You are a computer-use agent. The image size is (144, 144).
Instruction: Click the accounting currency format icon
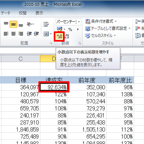pyautogui.click(x=59, y=29)
